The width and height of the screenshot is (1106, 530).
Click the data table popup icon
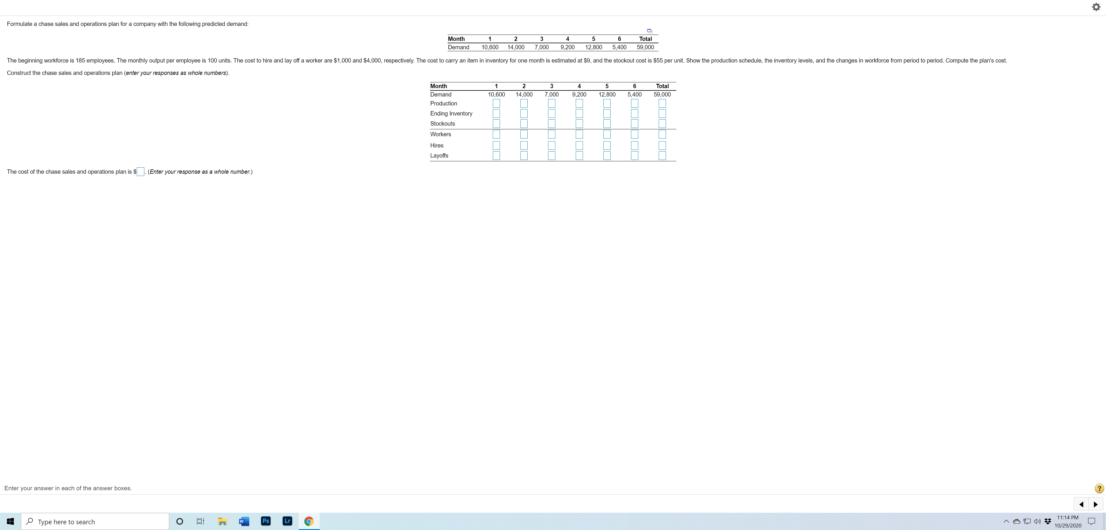tap(649, 31)
